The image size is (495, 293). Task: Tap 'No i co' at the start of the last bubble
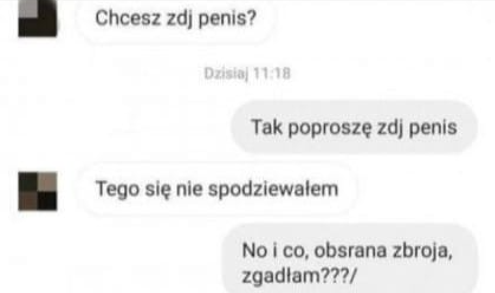point(273,250)
